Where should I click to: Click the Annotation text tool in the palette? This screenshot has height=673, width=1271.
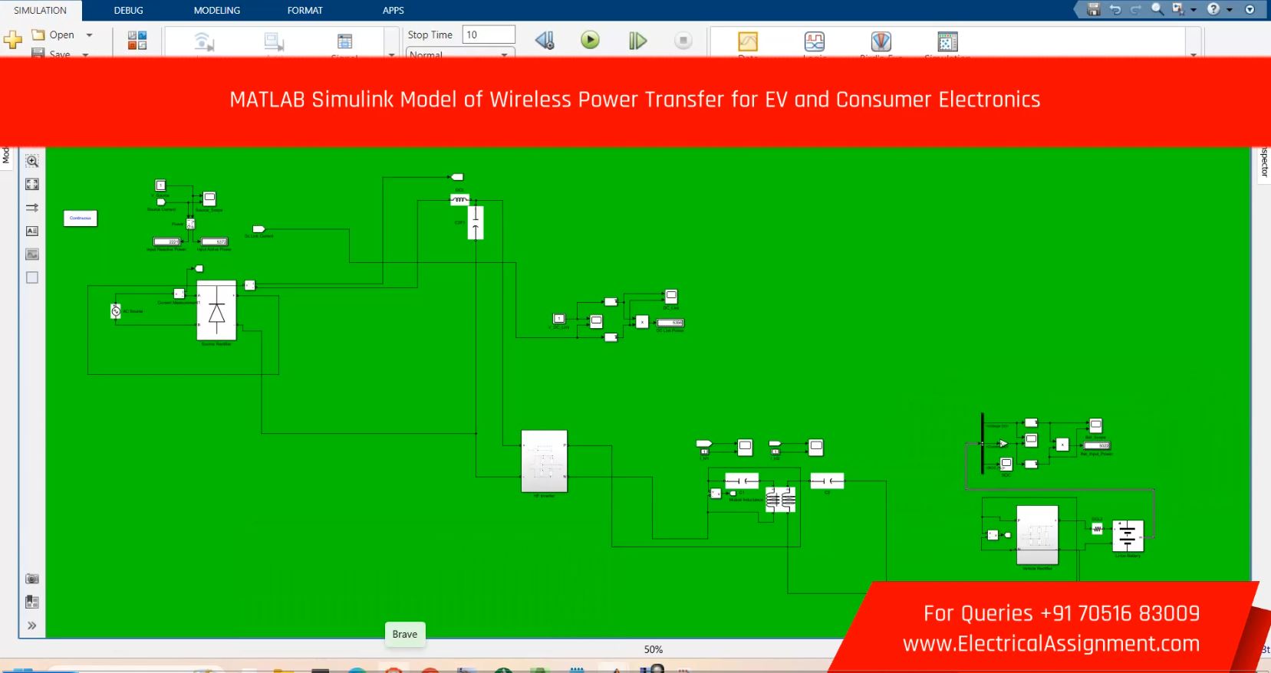pos(32,231)
